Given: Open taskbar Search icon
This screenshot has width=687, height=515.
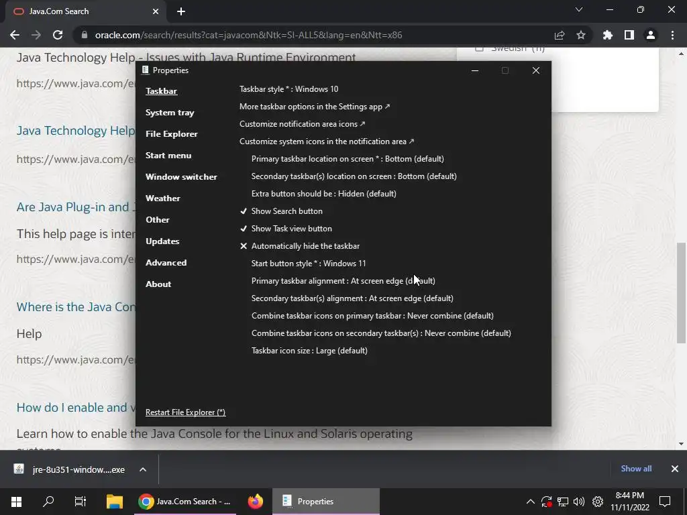Looking at the screenshot, I should point(48,502).
